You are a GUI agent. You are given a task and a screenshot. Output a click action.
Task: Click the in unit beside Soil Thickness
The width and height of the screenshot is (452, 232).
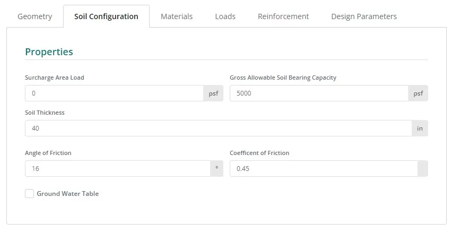coord(420,128)
